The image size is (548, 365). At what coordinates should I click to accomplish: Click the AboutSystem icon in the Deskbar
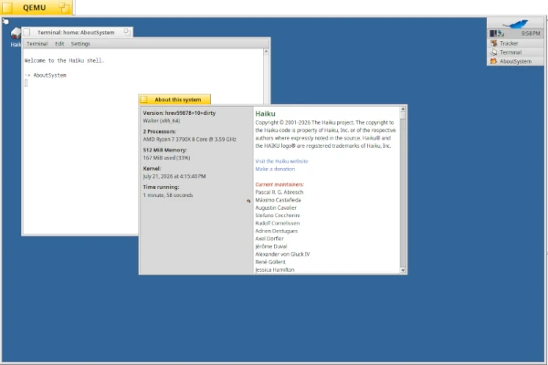[x=493, y=61]
